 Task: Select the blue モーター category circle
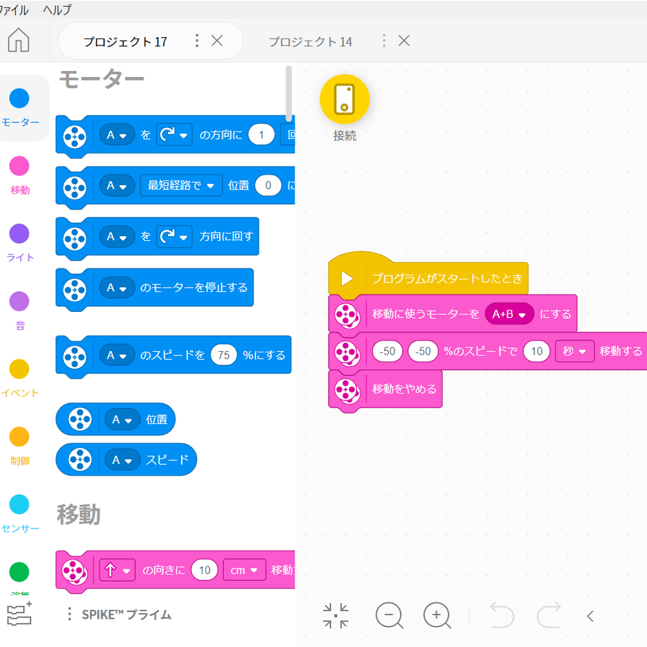point(19,98)
